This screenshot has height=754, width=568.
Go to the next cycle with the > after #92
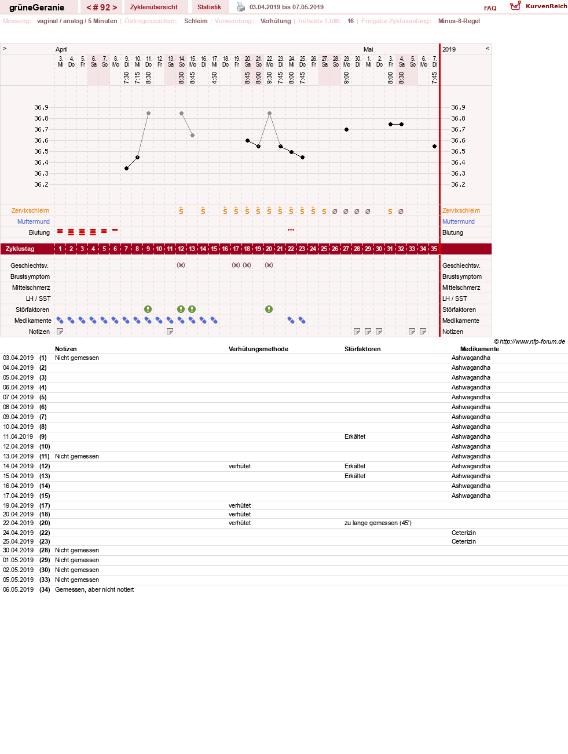(x=115, y=8)
